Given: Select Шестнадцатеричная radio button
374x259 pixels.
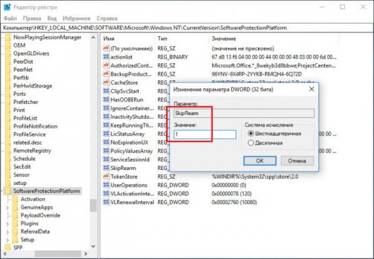Looking at the screenshot, I should click(251, 133).
